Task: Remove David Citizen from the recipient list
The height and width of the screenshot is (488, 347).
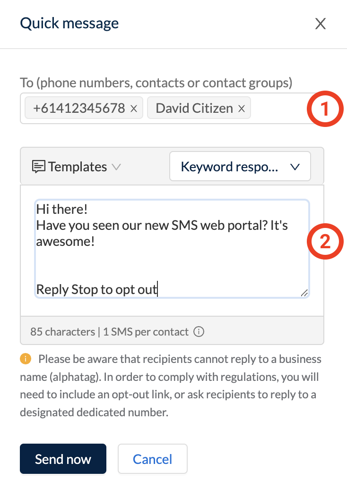Action: tap(241, 108)
